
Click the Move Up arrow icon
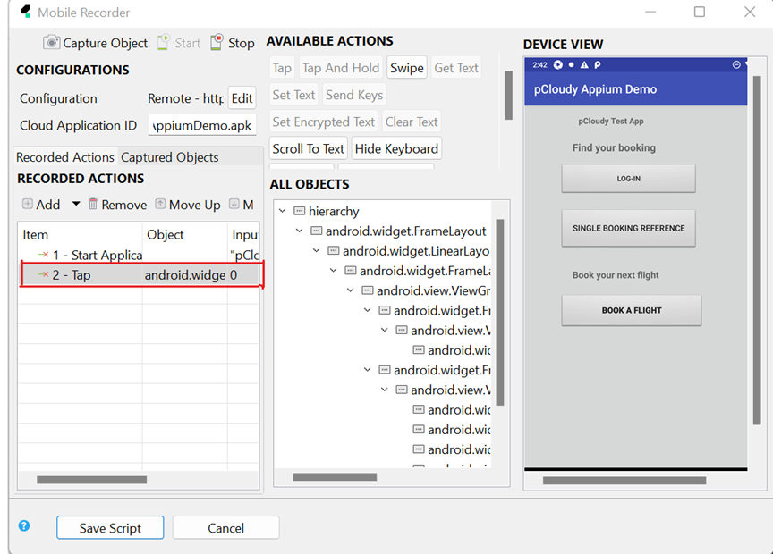(x=160, y=205)
